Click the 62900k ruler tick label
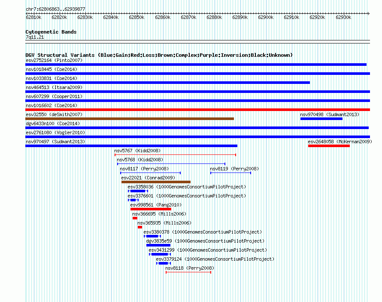The height and width of the screenshot is (302, 382). [266, 17]
